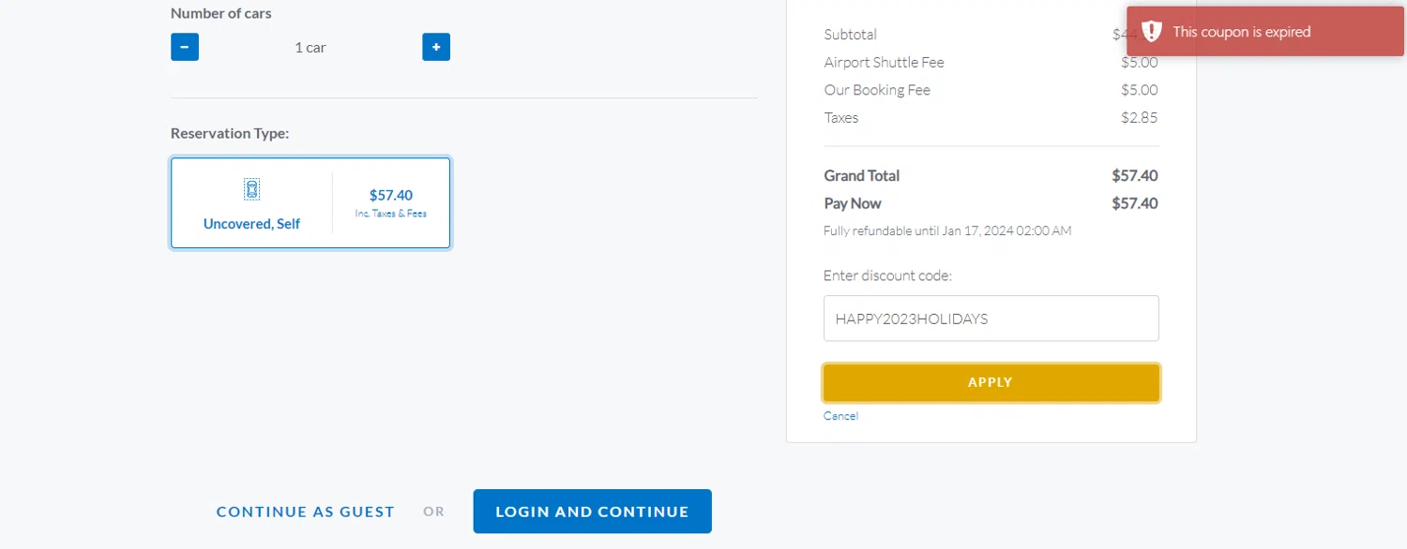Click the Grand Total label
The image size is (1407, 549).
(861, 175)
